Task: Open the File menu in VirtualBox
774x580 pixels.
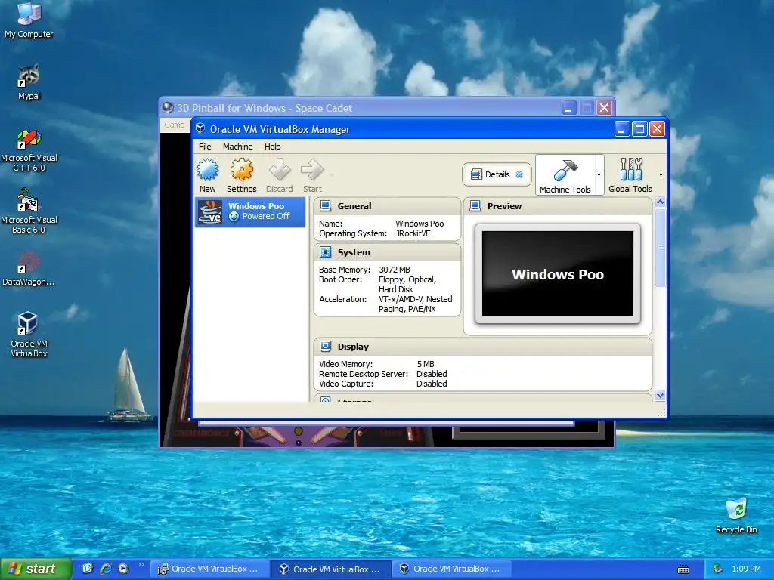Action: (205, 147)
